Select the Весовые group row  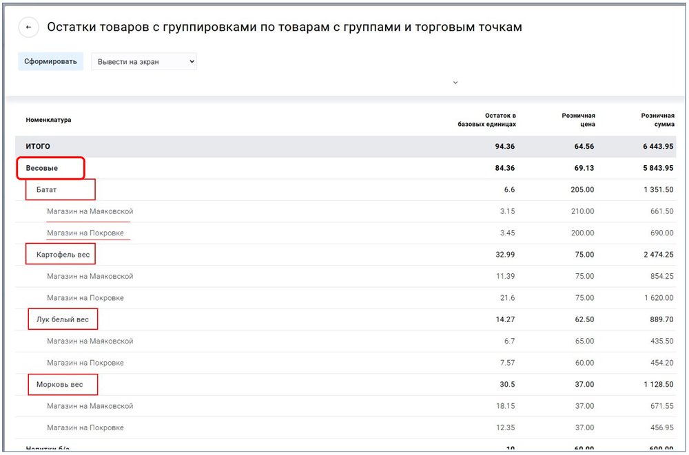[x=42, y=168]
